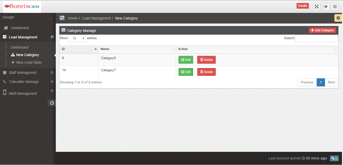Image resolution: width=343 pixels, height=165 pixels.
Task: Click the Next pagination button
Action: 331,82
